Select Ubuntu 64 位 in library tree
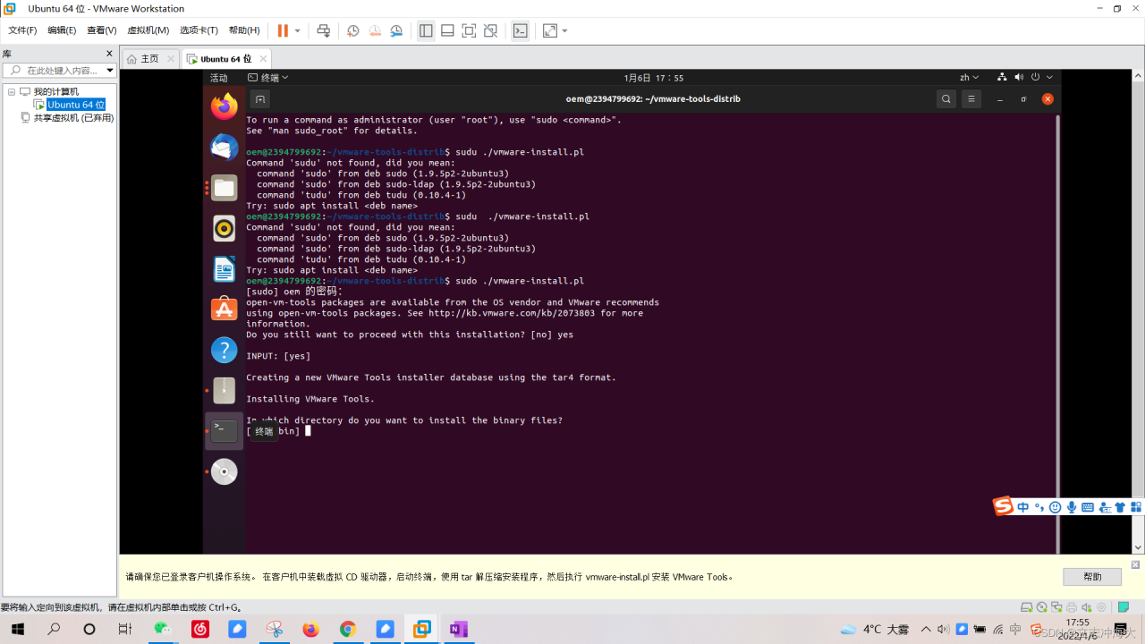Viewport: 1145px width, 644px height. [76, 105]
